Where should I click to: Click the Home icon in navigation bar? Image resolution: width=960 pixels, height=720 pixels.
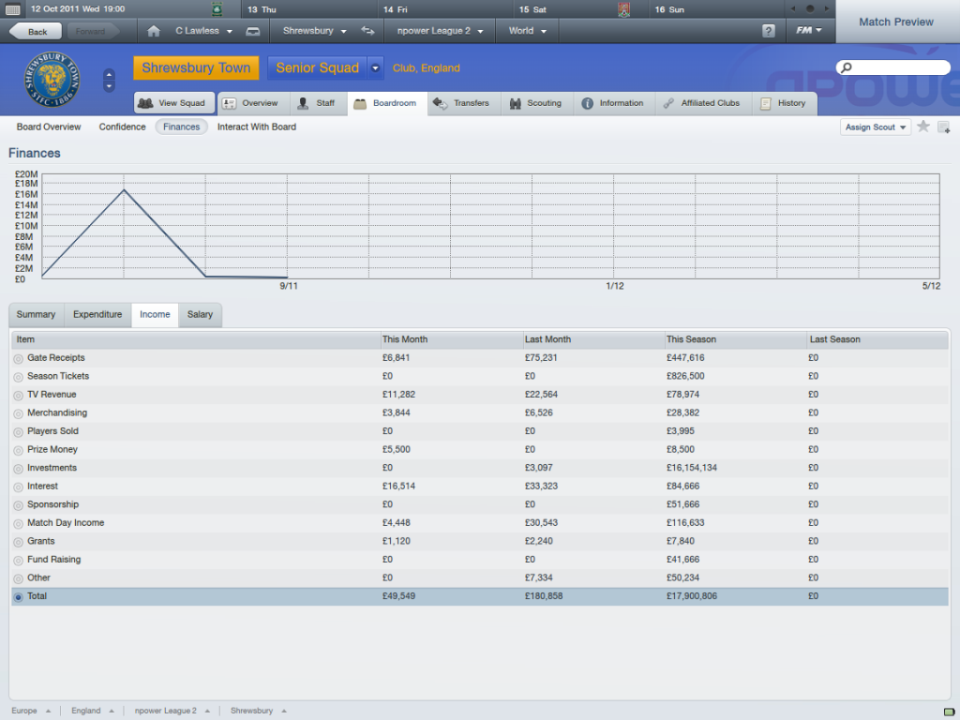[154, 31]
